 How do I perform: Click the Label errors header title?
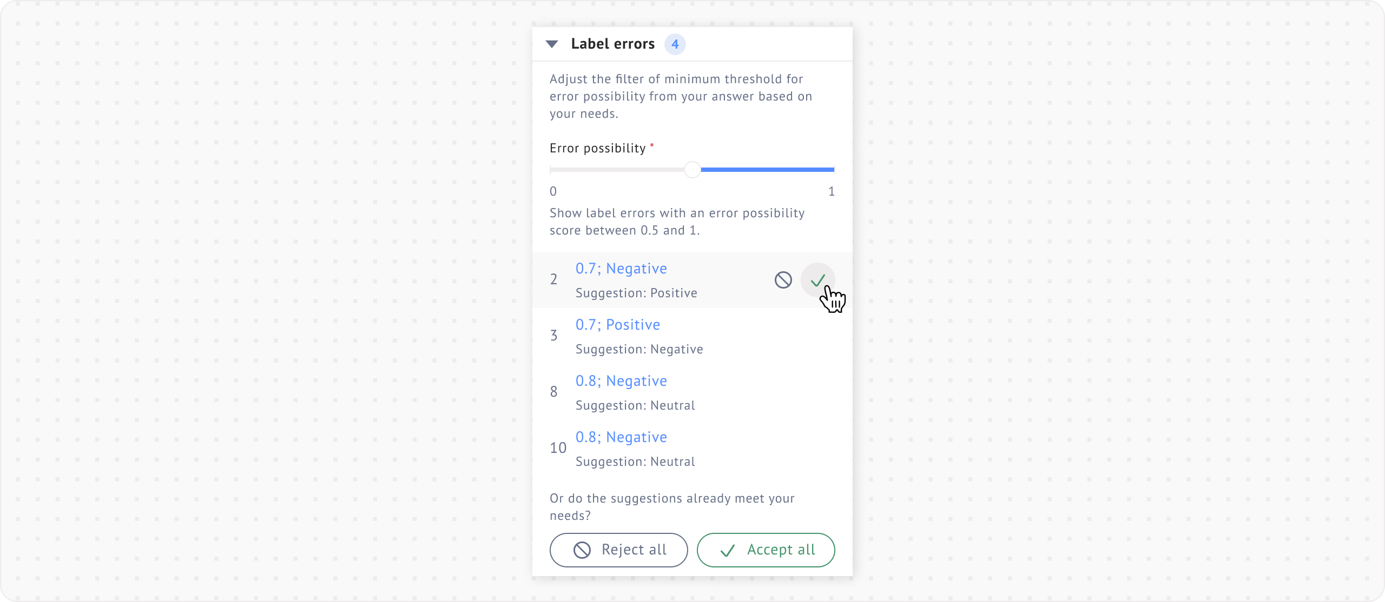613,44
